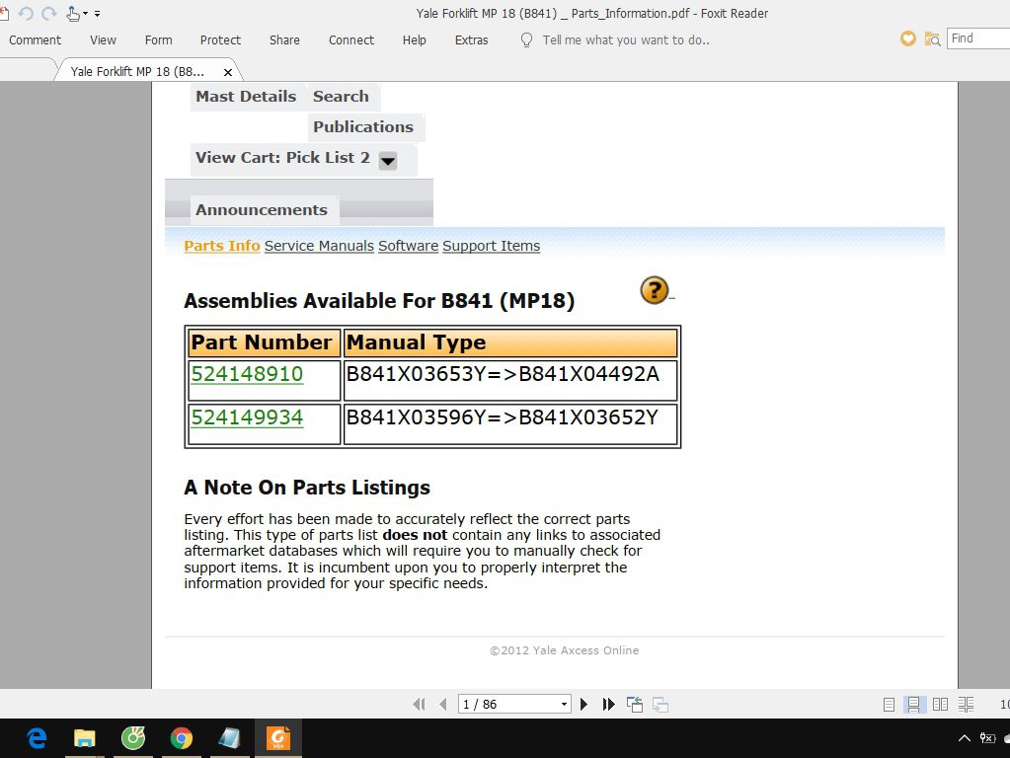The height and width of the screenshot is (758, 1010).
Task: Click the next view icon in status bar
Action: [x=660, y=705]
